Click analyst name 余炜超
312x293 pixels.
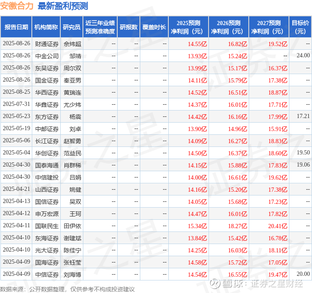point(72,44)
